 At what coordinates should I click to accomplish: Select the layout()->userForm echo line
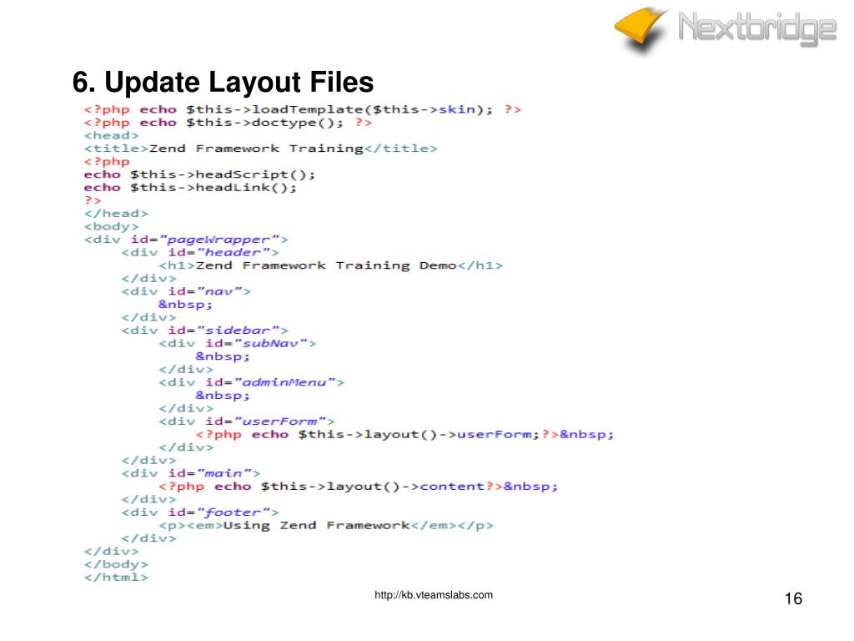click(404, 434)
